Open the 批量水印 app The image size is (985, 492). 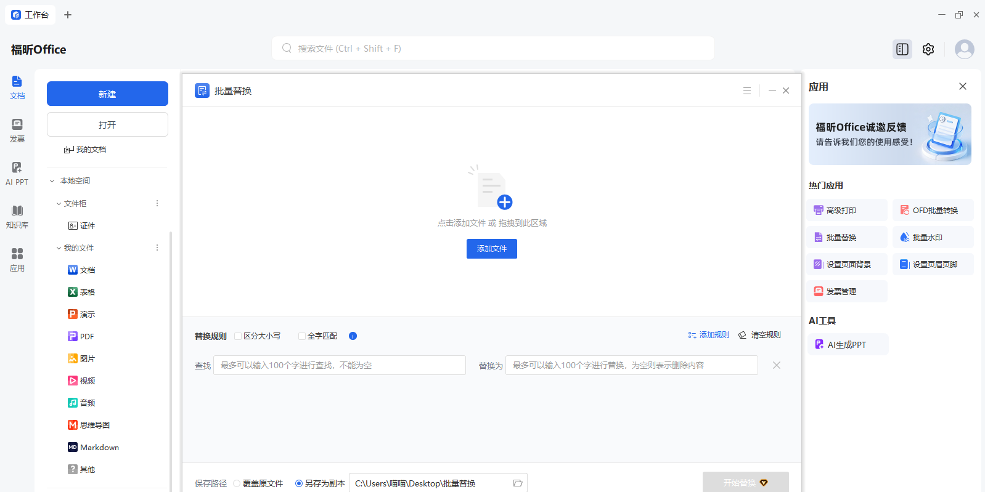point(933,237)
